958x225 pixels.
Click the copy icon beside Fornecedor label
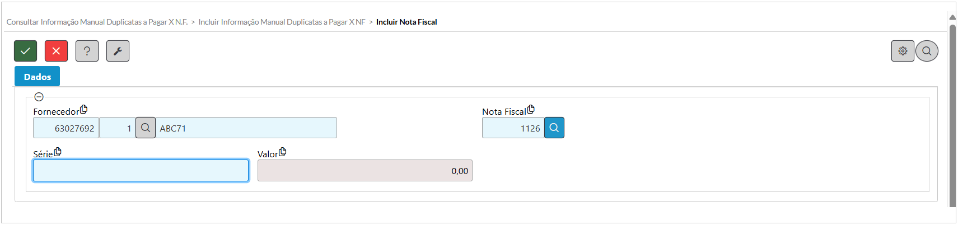pos(83,109)
